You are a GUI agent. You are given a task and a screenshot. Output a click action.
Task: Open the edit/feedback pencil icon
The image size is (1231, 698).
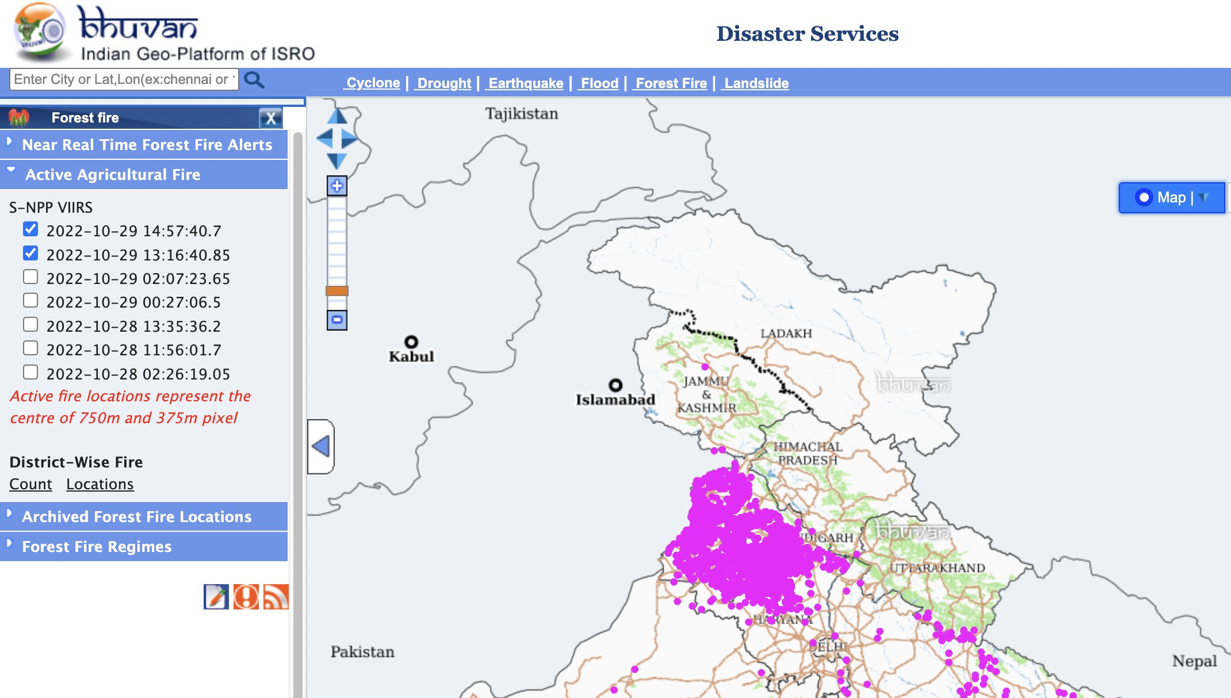216,597
